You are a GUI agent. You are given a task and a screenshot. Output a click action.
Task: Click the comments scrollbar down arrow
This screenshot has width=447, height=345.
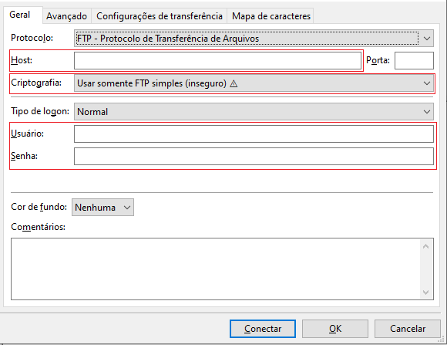(x=425, y=293)
